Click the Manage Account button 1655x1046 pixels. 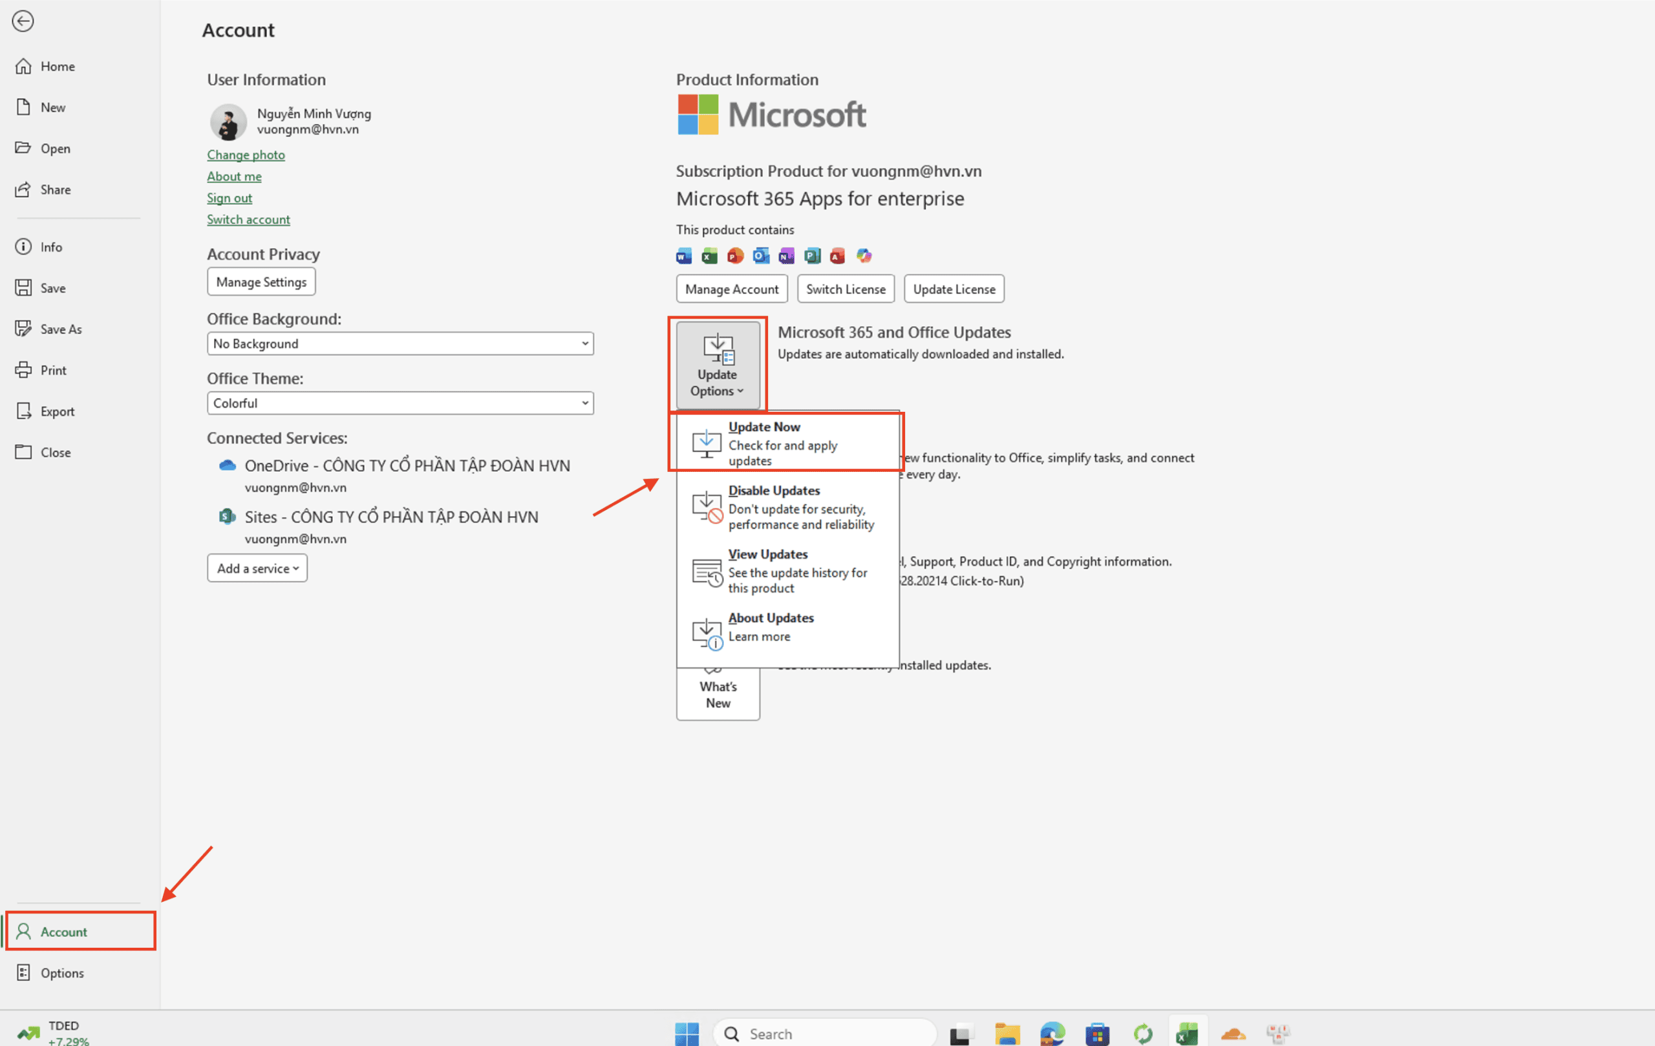(x=732, y=288)
